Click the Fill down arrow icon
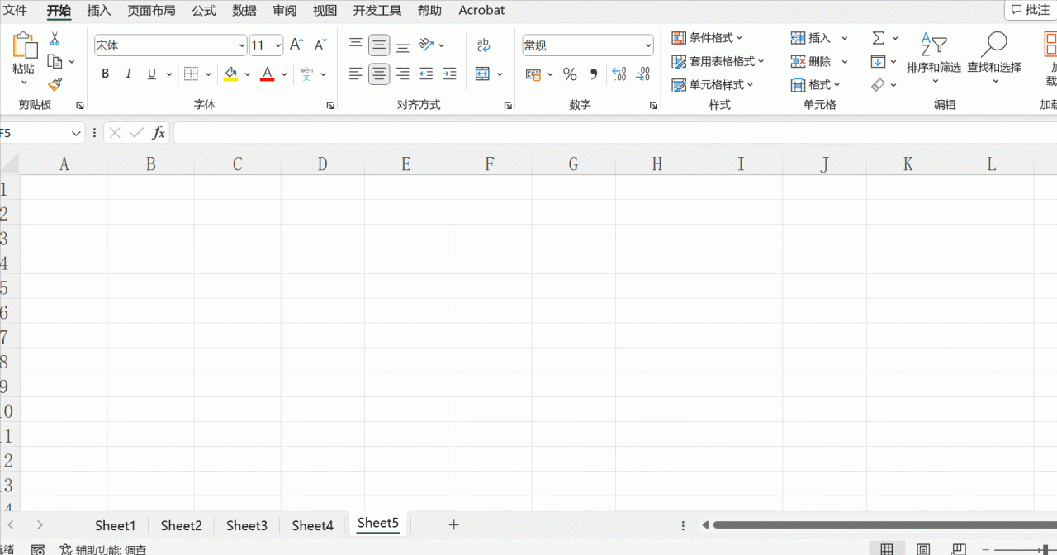 pos(878,61)
